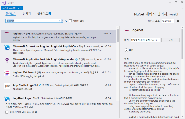Switch to the 설치됨 tab
This screenshot has width=185, height=119.
[27, 14]
